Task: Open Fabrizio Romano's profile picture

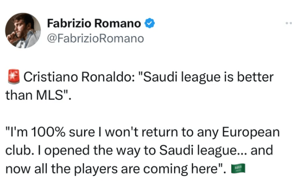Action: pyautogui.click(x=23, y=30)
